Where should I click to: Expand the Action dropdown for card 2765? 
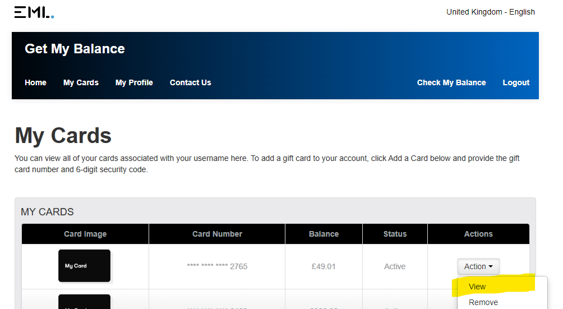point(478,266)
